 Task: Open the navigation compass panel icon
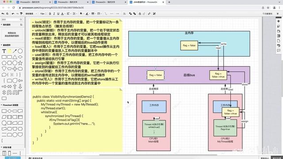(x=279, y=21)
